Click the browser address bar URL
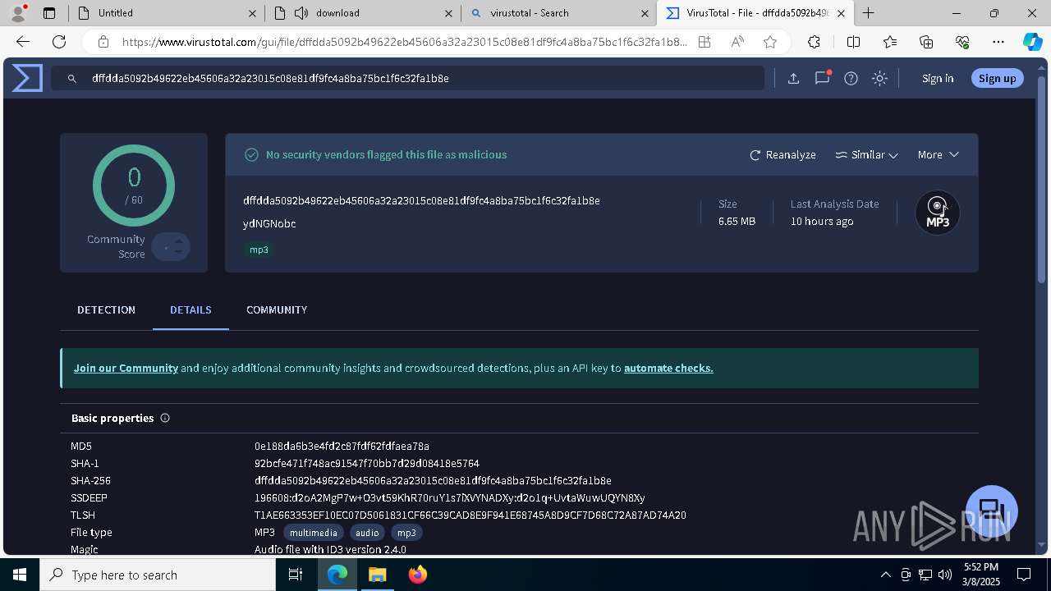This screenshot has height=591, width=1051. coord(405,42)
